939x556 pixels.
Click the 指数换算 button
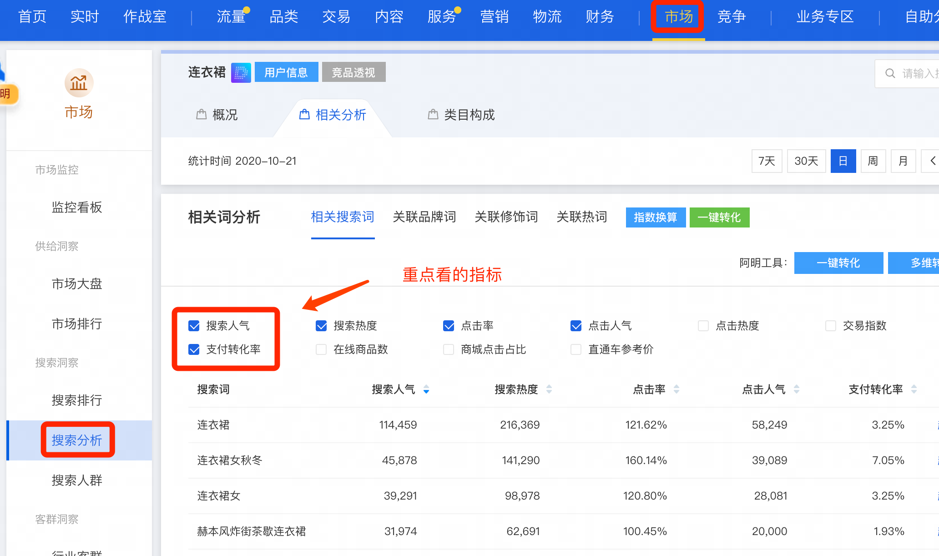[656, 217]
